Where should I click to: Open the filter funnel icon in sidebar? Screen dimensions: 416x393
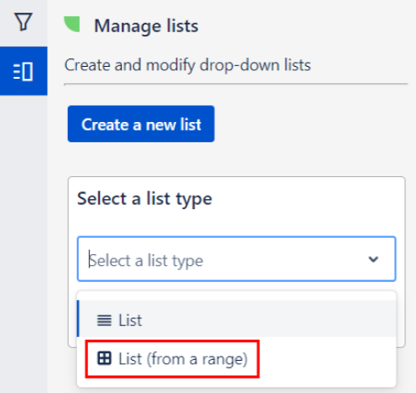click(x=24, y=22)
